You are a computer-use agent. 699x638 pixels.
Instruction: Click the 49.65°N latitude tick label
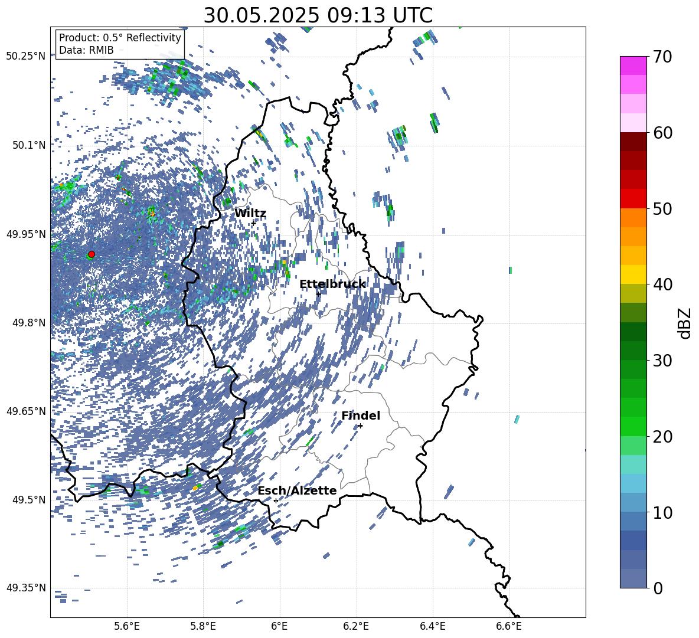(26, 411)
